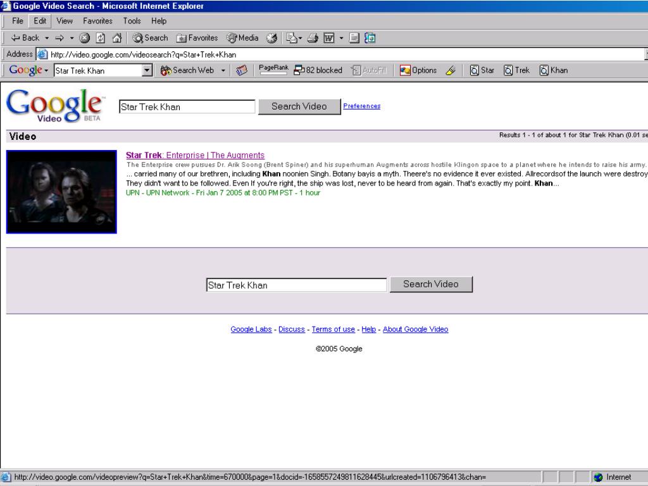Go to the Home page icon
This screenshot has width=648, height=486.
pos(117,38)
